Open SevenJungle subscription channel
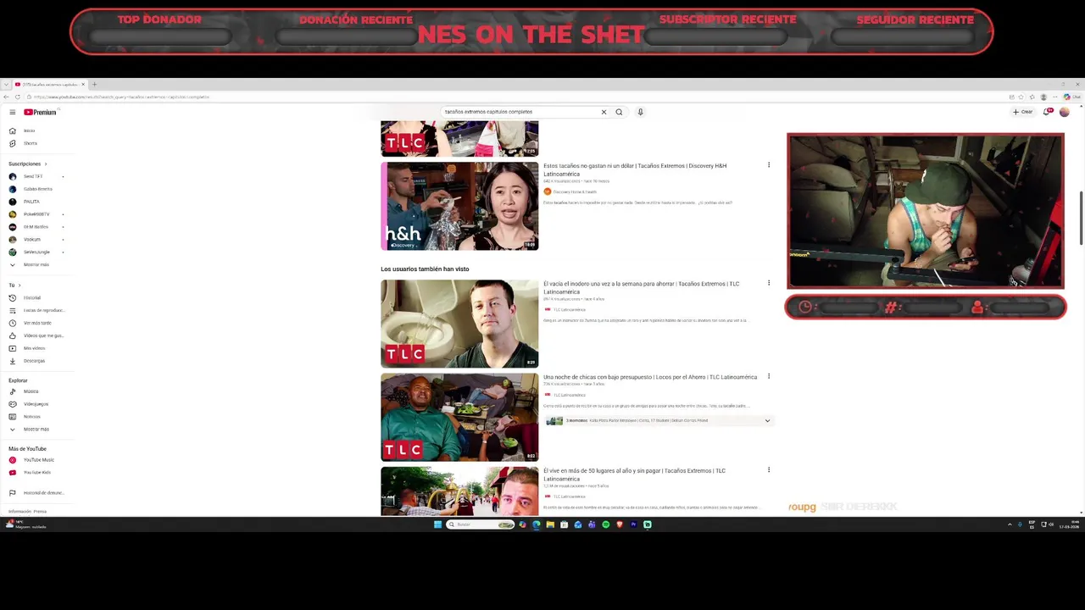This screenshot has height=610, width=1085. [x=35, y=252]
